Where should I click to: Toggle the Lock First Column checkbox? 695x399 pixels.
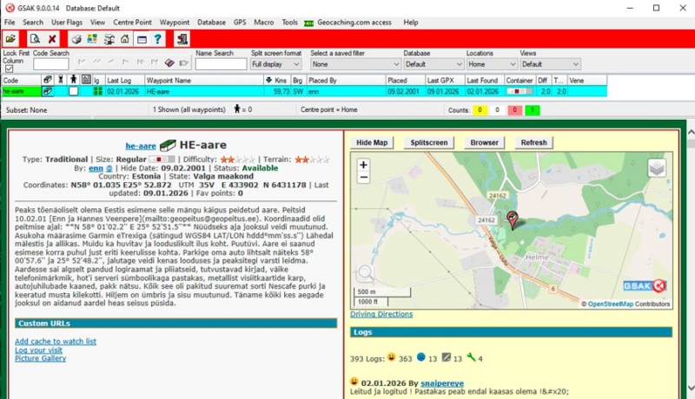[x=9, y=69]
